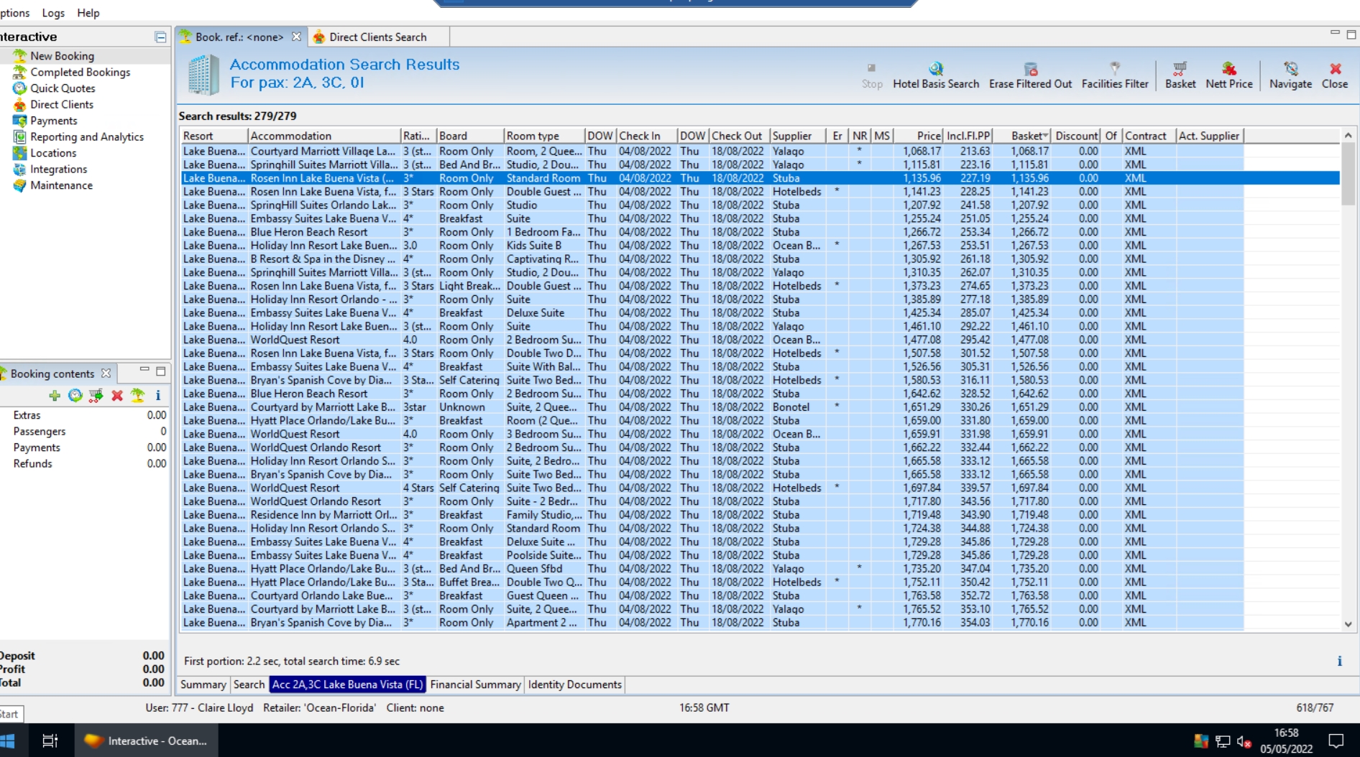
Task: Open the Financial Summary tab
Action: pos(475,684)
